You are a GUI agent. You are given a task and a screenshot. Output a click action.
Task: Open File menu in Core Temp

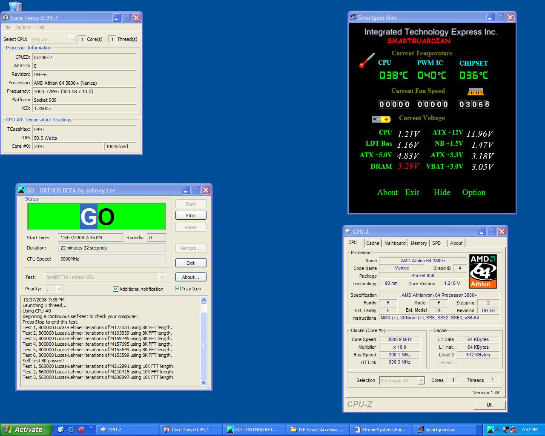(x=7, y=27)
